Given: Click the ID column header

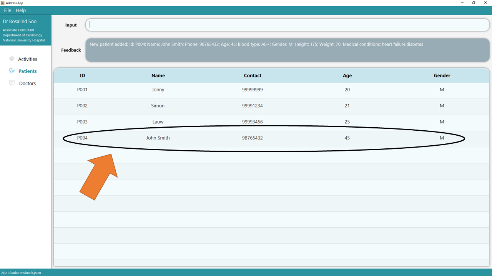Looking at the screenshot, I should point(82,76).
